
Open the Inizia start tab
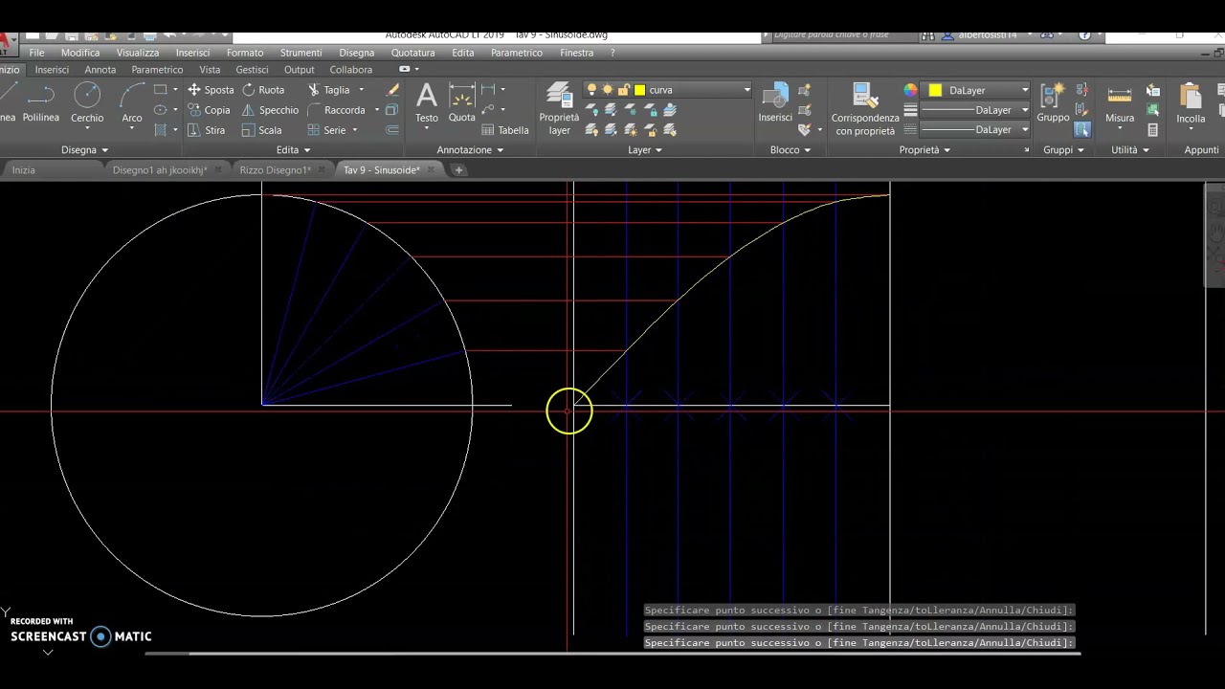[24, 170]
